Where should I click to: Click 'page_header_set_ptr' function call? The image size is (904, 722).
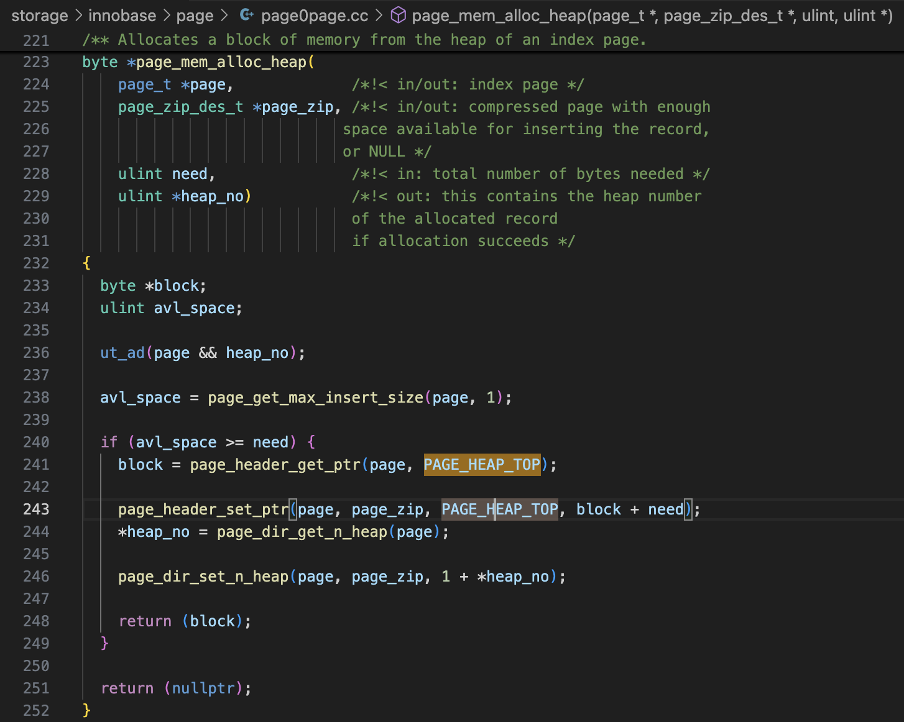click(x=203, y=510)
